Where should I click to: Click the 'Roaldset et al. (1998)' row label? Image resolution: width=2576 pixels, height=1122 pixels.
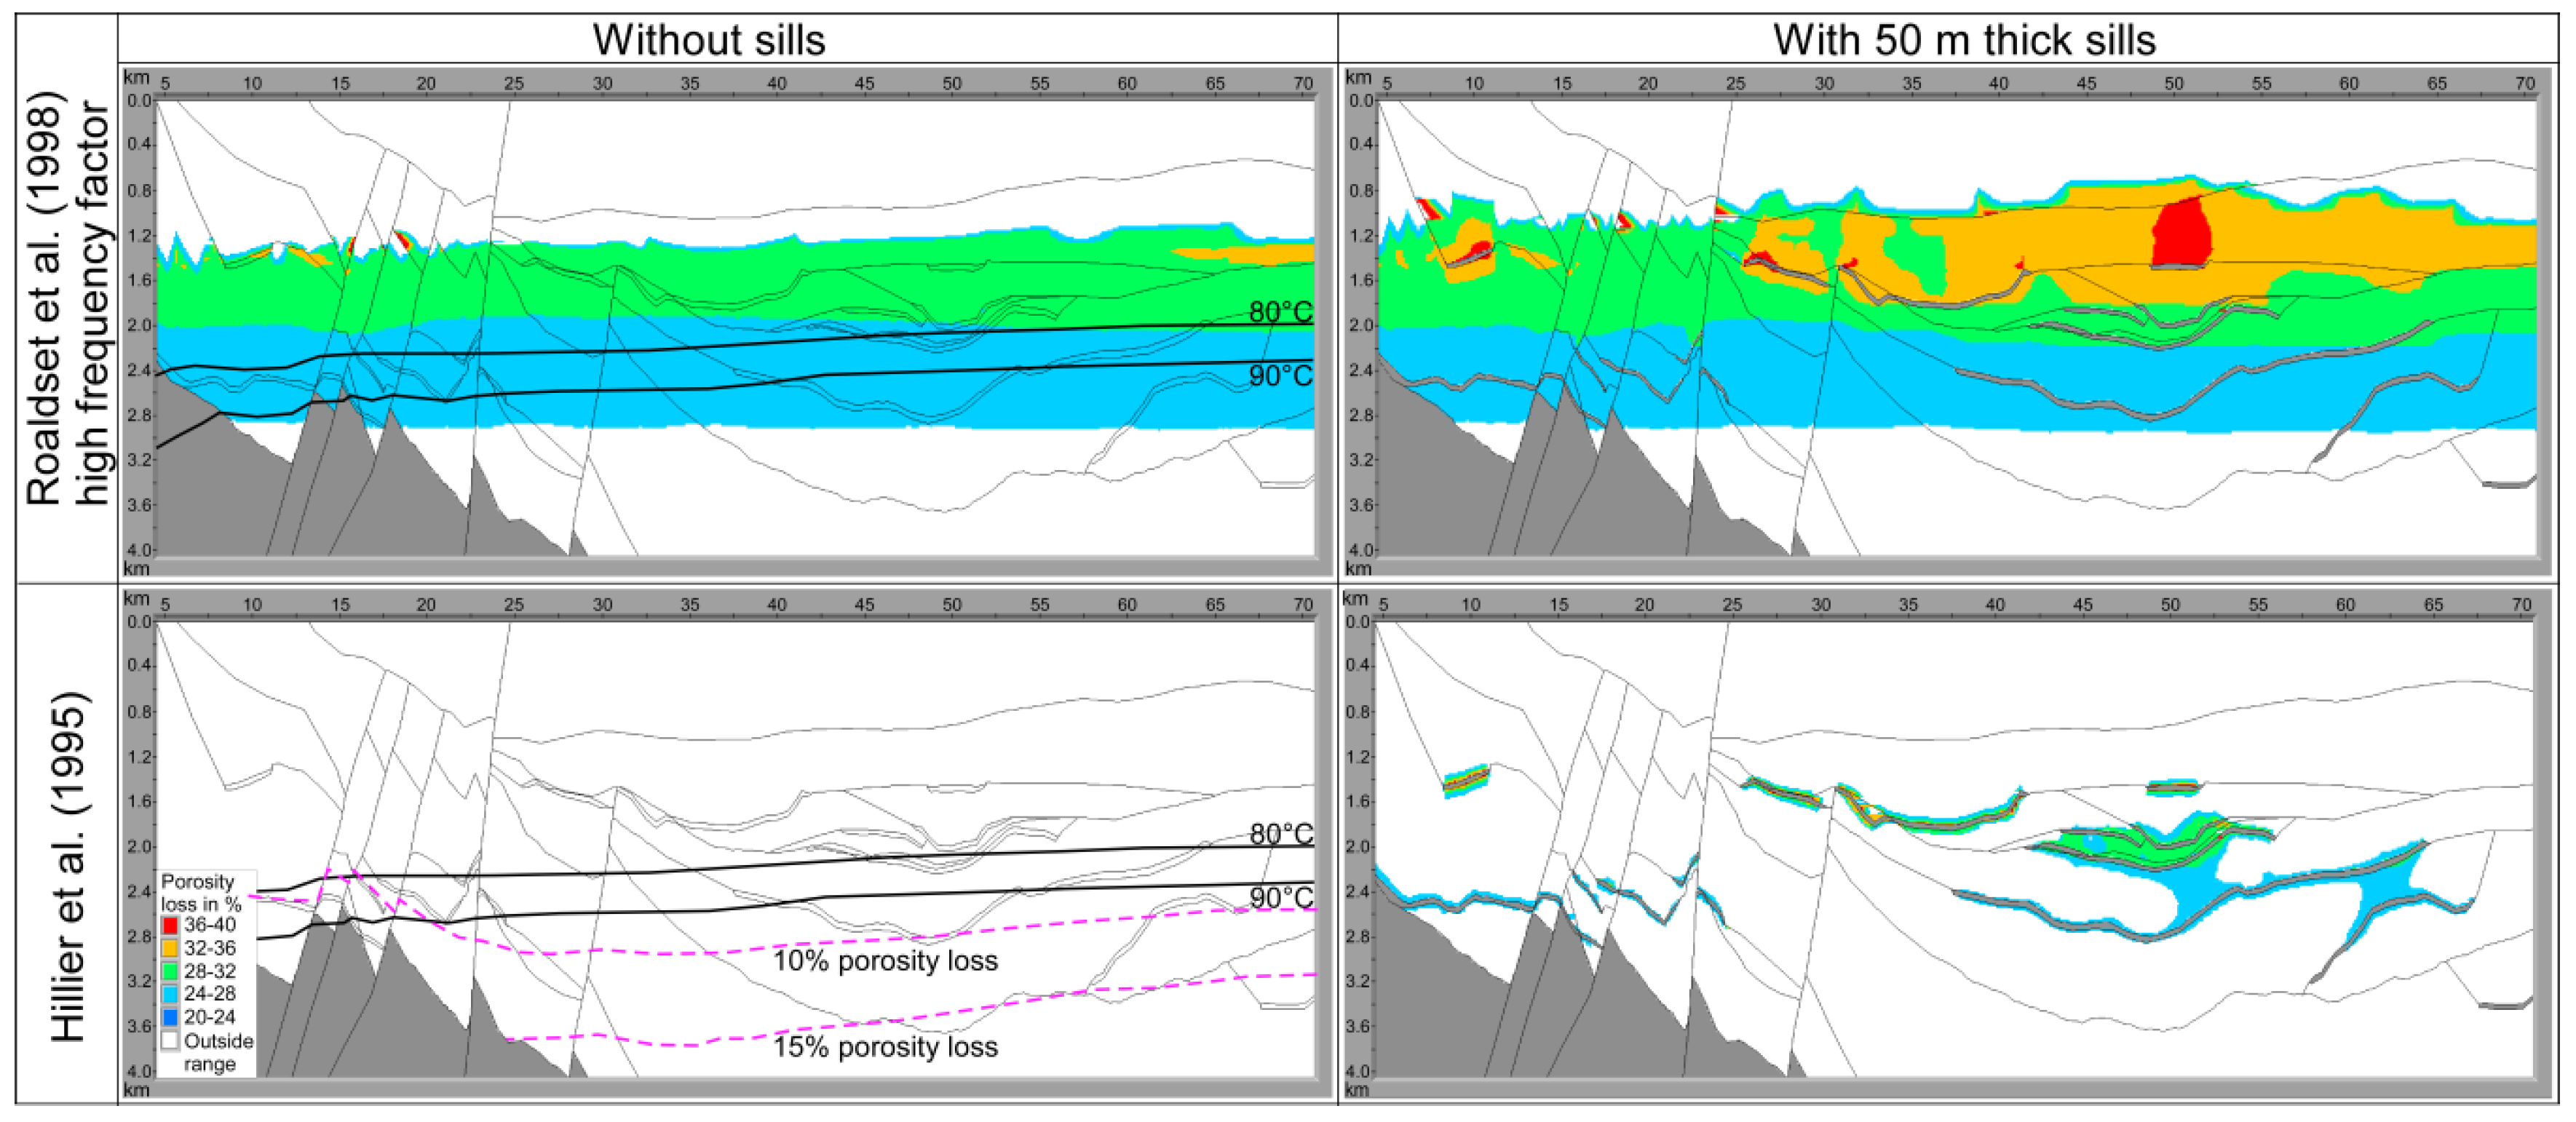click(x=45, y=298)
